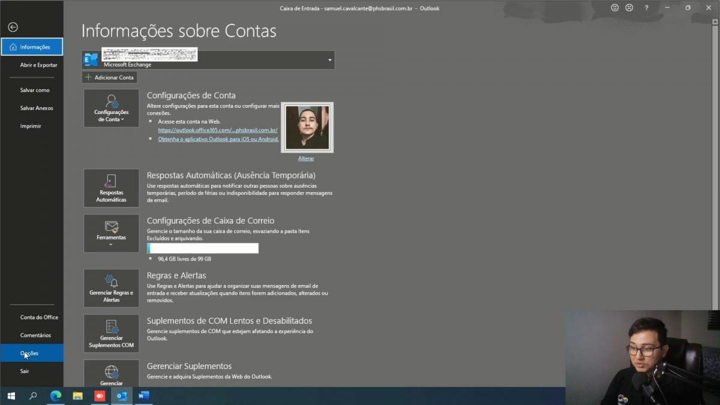Screen dimensions: 720x405
Task: Open Imprimir in the sidebar
Action: [x=31, y=126]
